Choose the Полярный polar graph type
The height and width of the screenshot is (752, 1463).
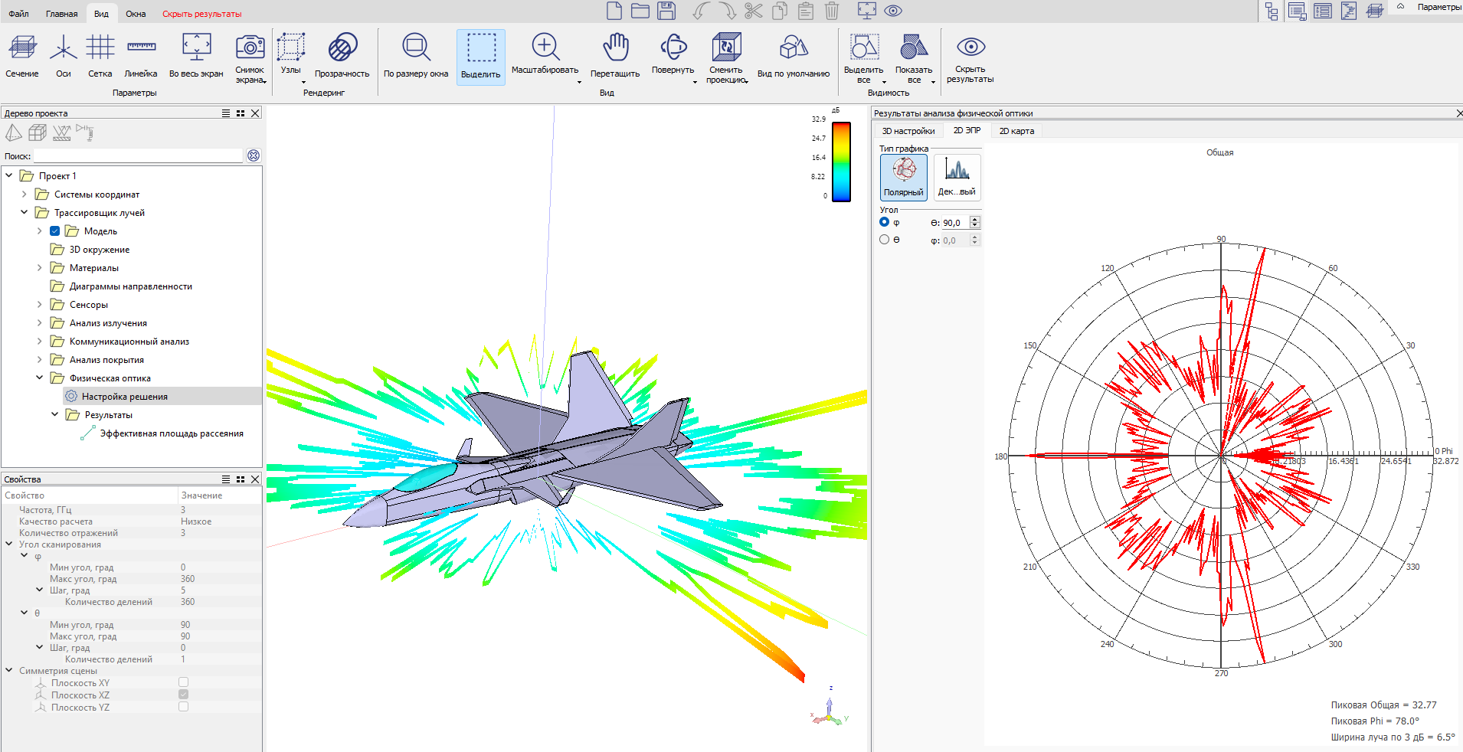[904, 177]
